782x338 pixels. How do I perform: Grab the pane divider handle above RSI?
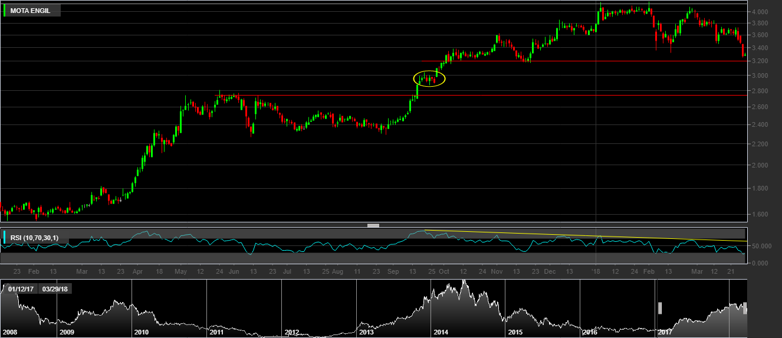373,225
